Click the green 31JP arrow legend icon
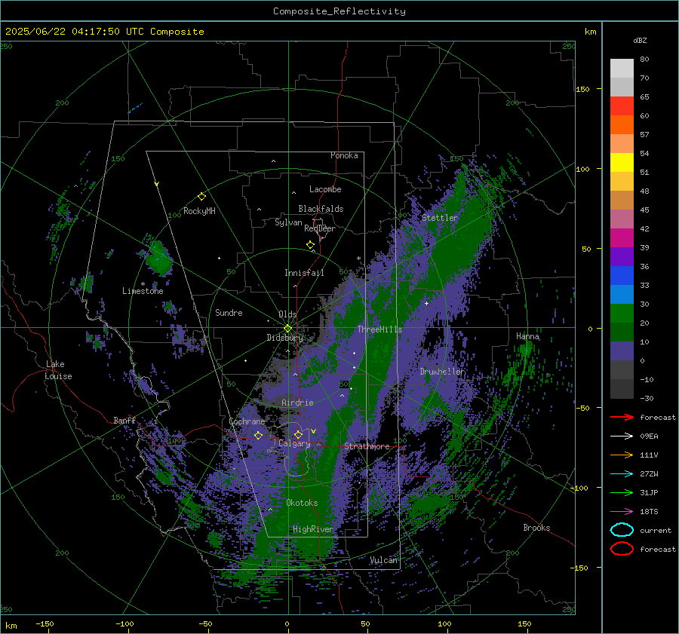The height and width of the screenshot is (634, 679). (622, 492)
